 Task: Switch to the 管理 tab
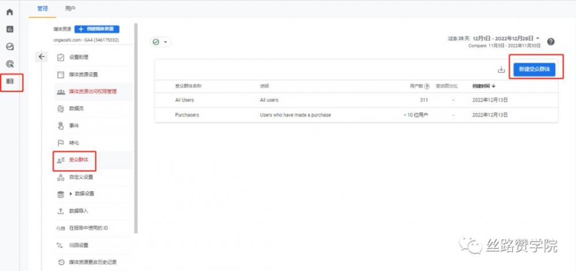pos(43,9)
